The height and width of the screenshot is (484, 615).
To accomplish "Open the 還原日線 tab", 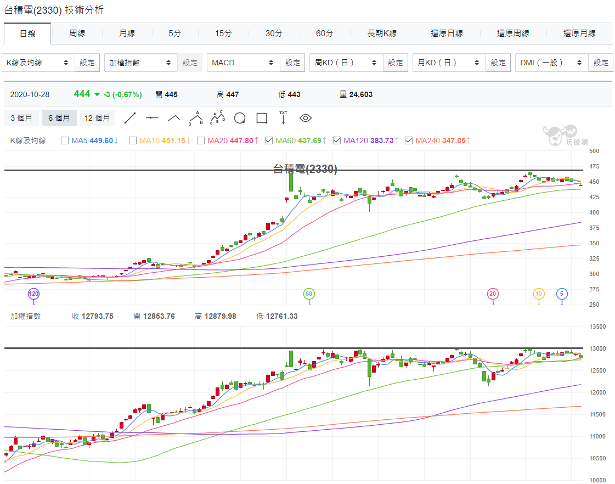I will click(447, 33).
